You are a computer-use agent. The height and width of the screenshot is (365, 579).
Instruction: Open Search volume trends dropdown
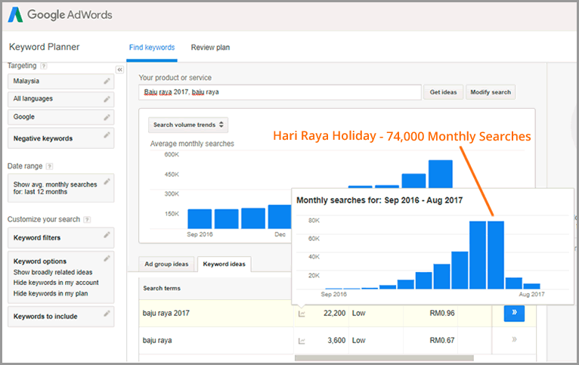[188, 125]
